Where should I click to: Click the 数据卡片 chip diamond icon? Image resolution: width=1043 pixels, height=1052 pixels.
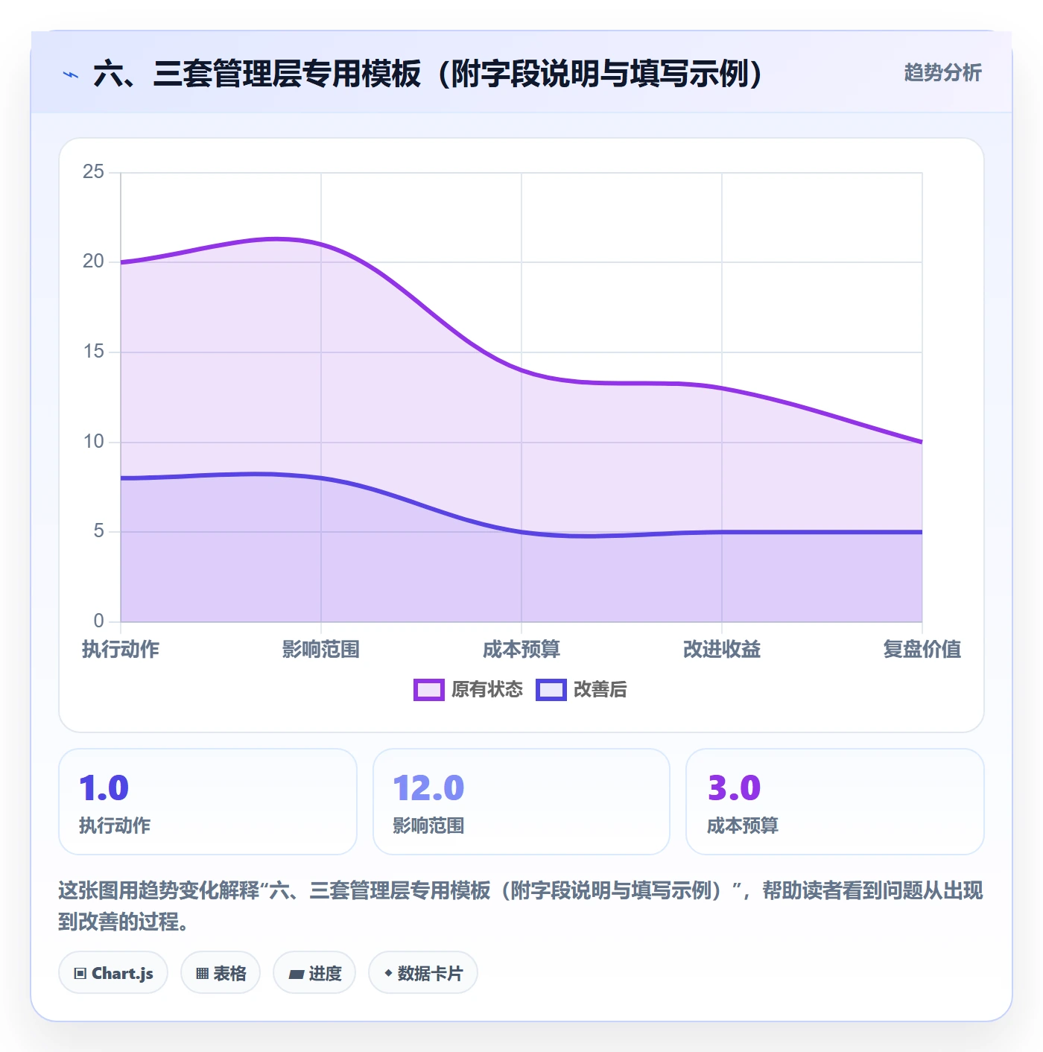pyautogui.click(x=388, y=973)
